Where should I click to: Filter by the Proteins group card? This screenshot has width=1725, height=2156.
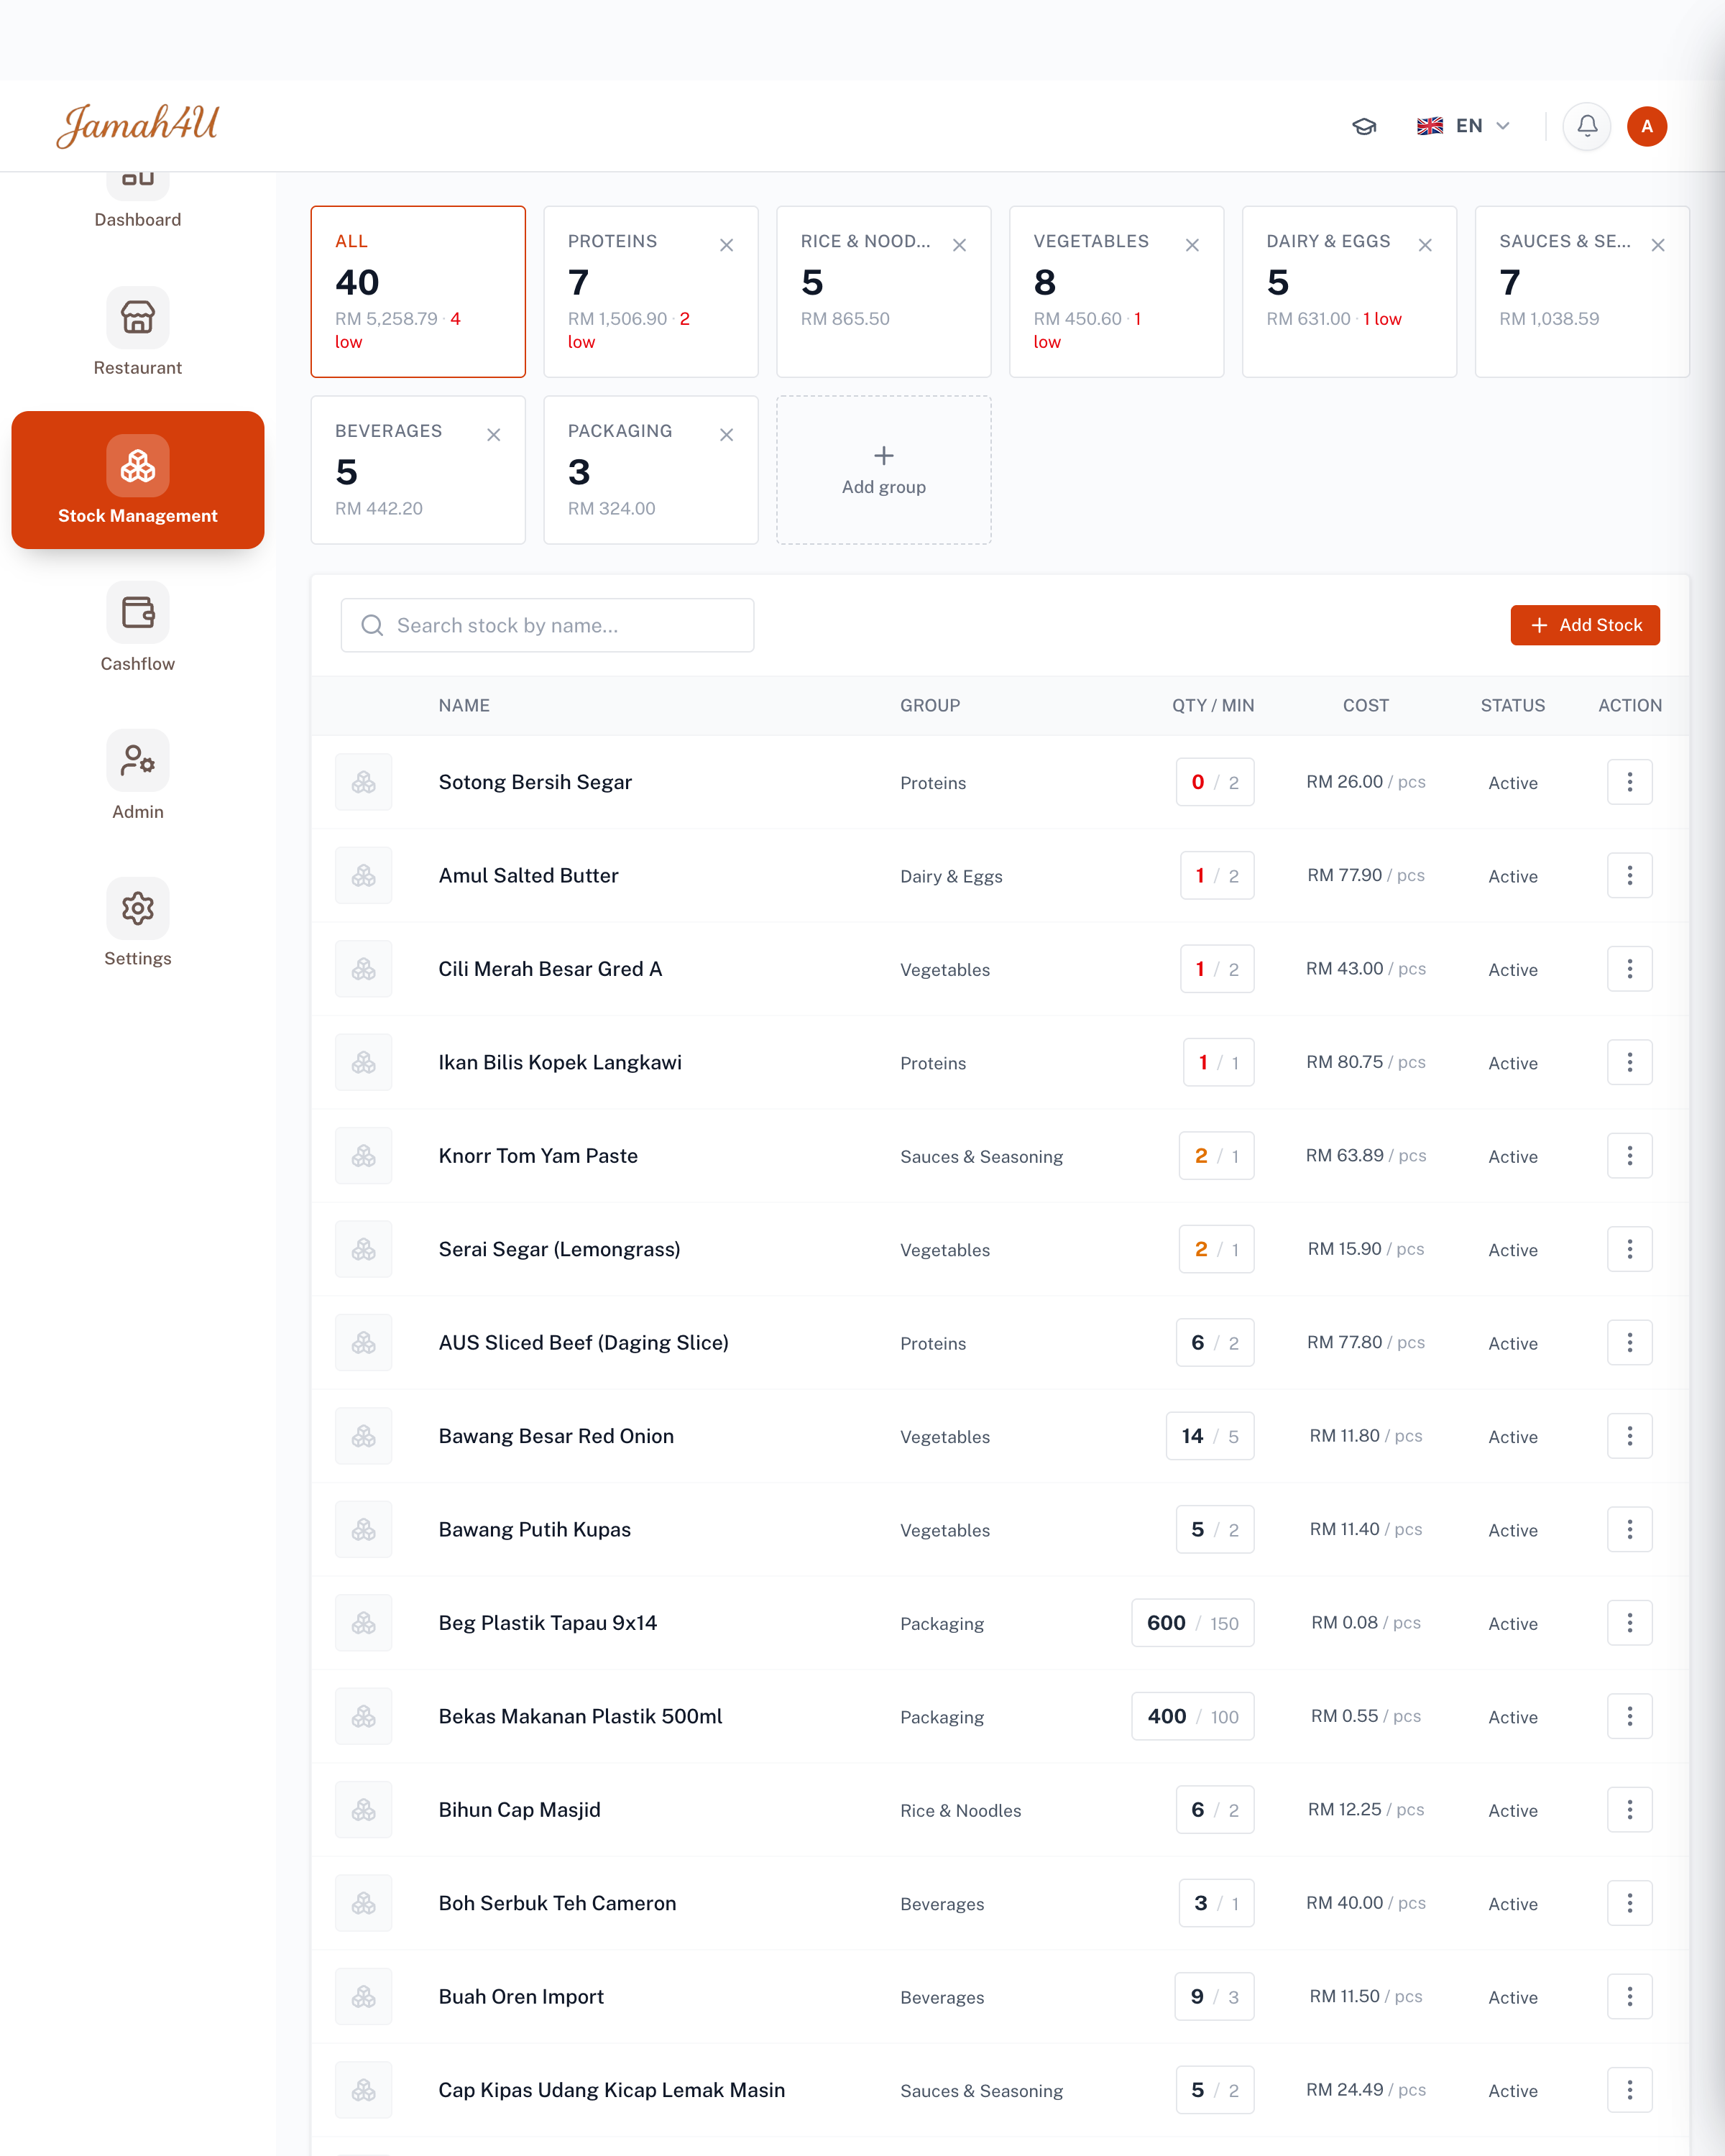coord(651,292)
